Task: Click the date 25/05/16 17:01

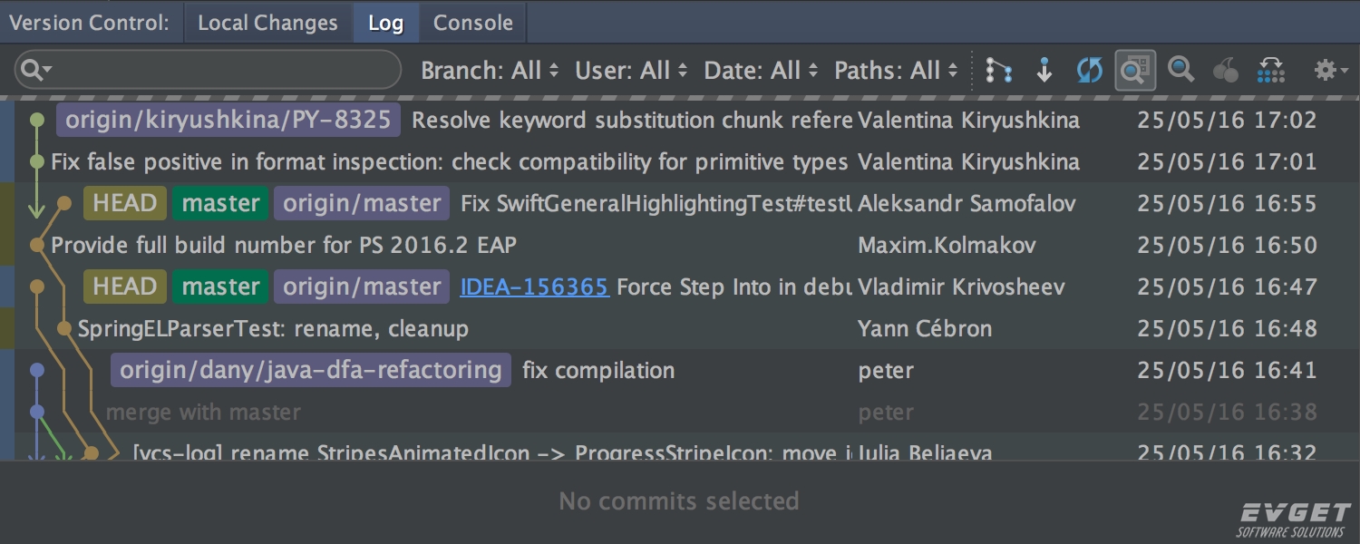Action: pyautogui.click(x=1227, y=162)
